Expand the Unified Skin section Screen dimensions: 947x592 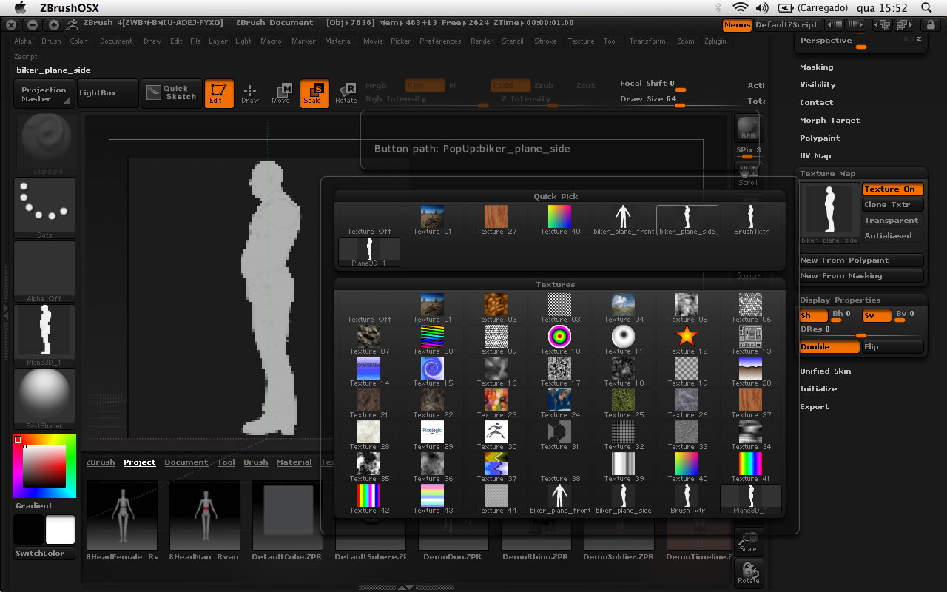pyautogui.click(x=825, y=371)
